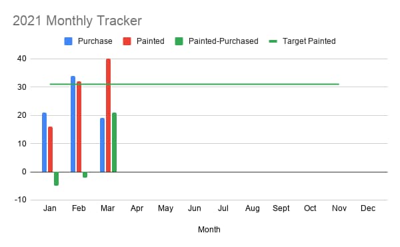Screen dimensions: 400x247
Task: Click the negative green January bar
Action: [57, 178]
